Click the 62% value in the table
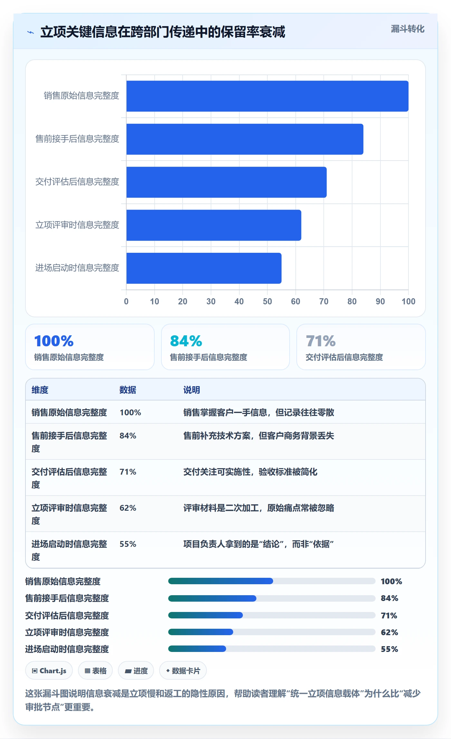451x739 pixels. click(128, 508)
